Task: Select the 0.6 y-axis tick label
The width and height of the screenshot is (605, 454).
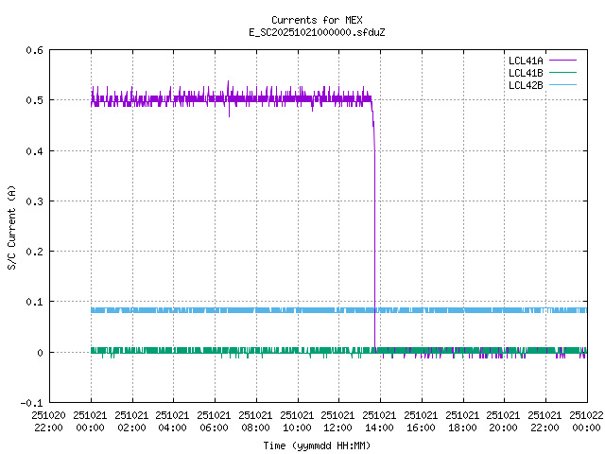Action: [x=33, y=51]
